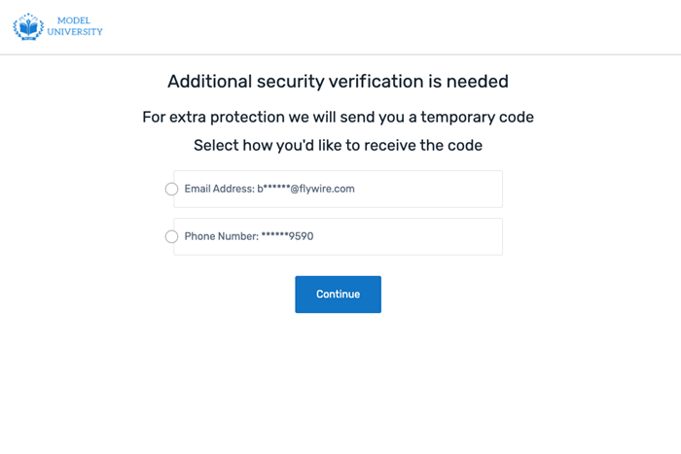This screenshot has height=454, width=681.
Task: Click the masked phone digits ******9590
Action: pyautogui.click(x=287, y=236)
